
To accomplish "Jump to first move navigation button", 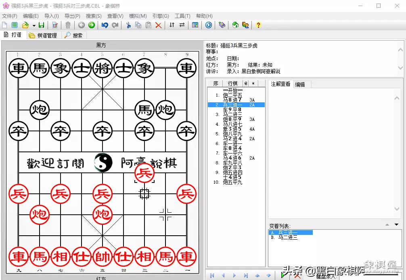I will [212, 276].
